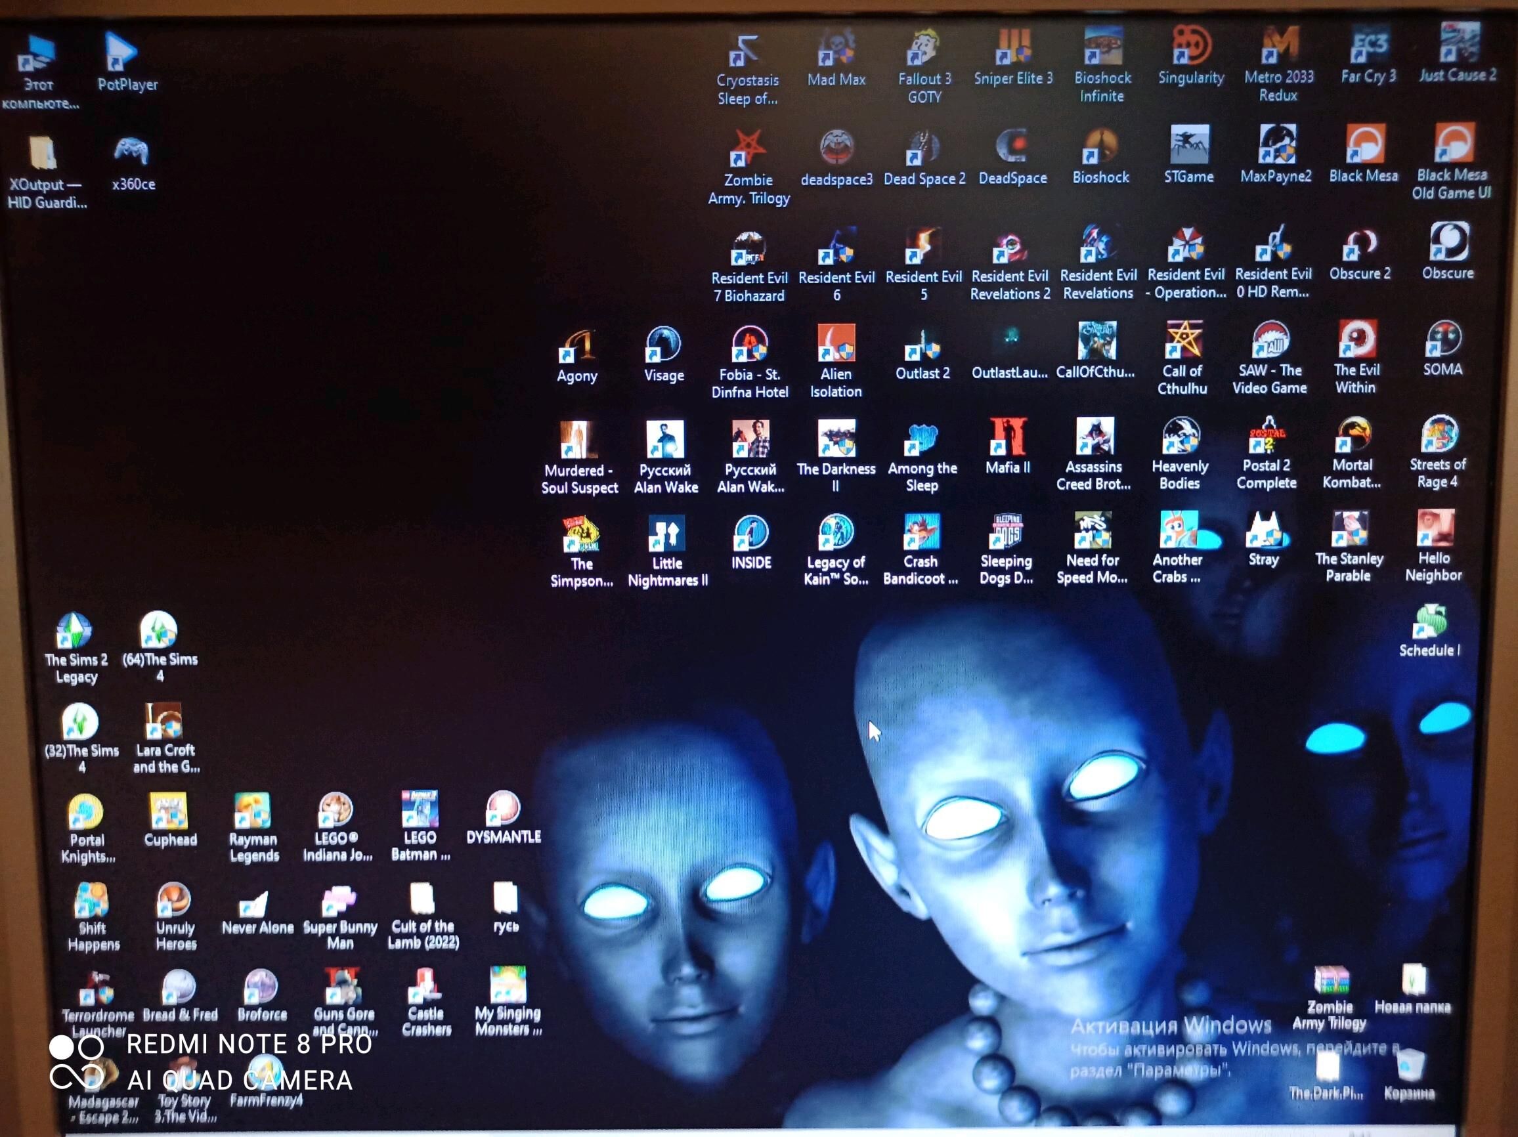Open Zombie Army Trilogy star icon
The width and height of the screenshot is (1518, 1137).
click(x=747, y=148)
